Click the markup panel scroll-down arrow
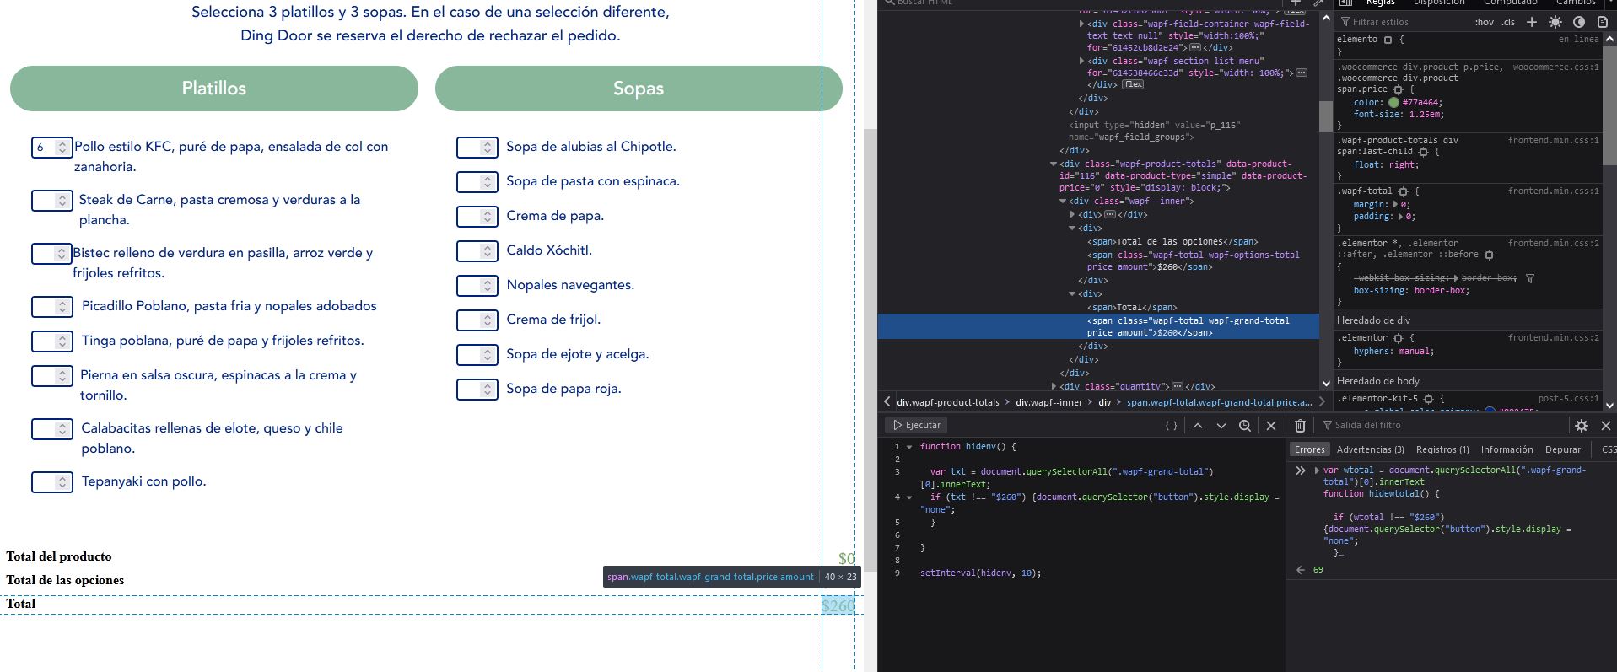The image size is (1617, 672). pyautogui.click(x=1326, y=384)
